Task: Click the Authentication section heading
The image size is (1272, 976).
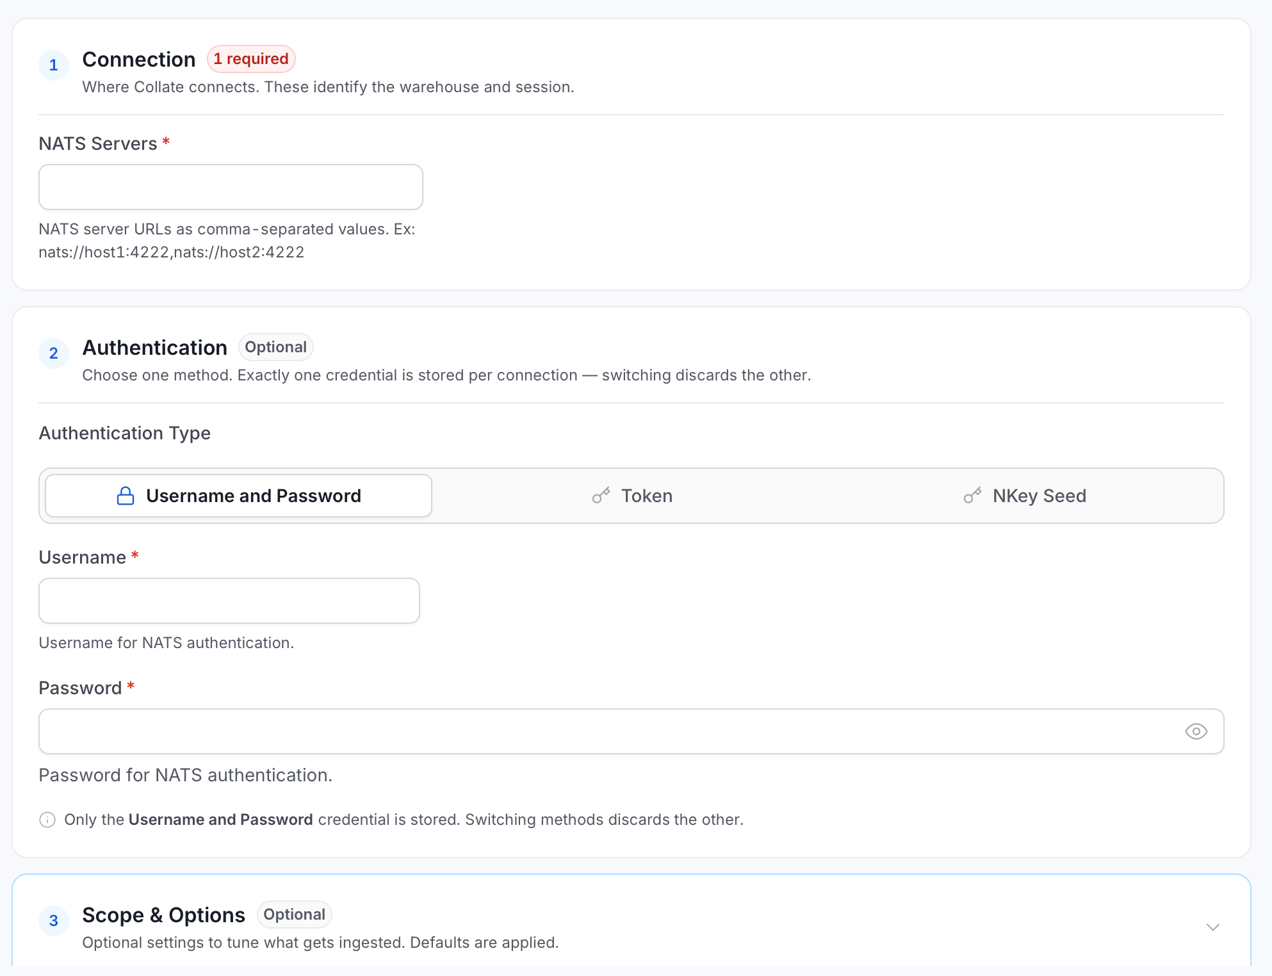Action: 154,348
